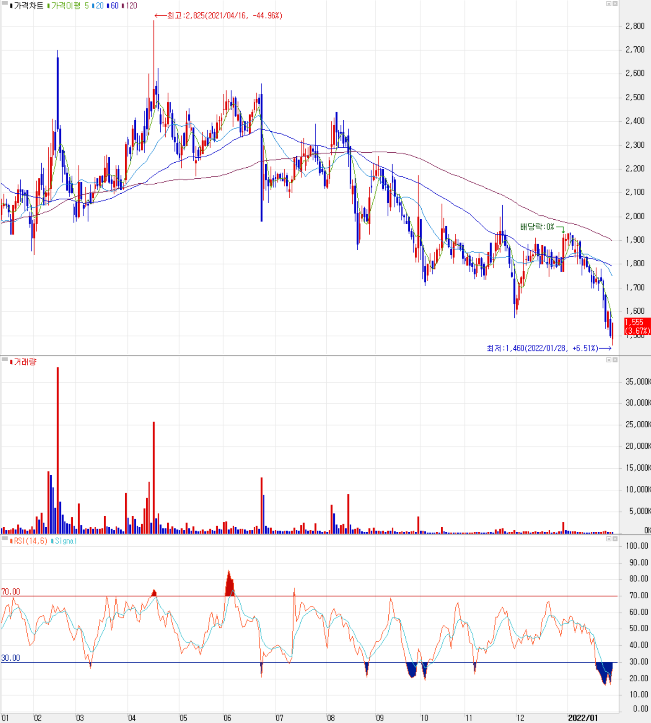
Task: Click the 50.00 RSI axis label
Action: pos(638,628)
